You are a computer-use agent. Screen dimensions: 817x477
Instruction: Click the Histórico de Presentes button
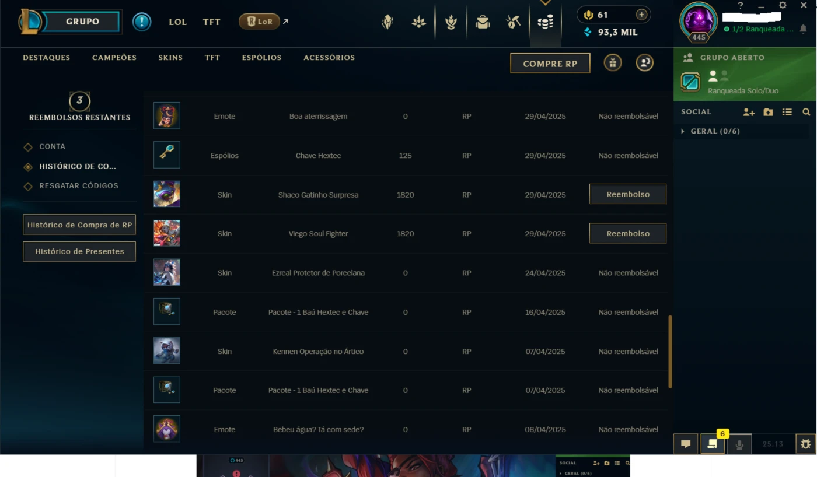coord(79,251)
